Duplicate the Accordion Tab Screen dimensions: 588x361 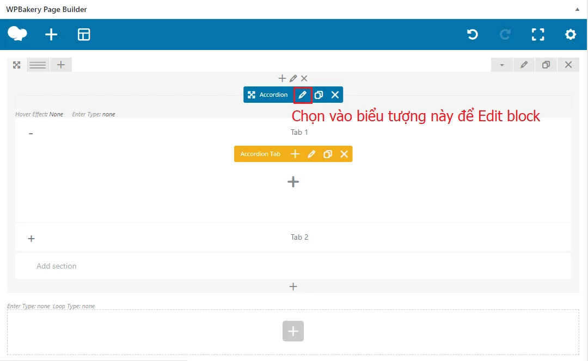[x=328, y=154]
